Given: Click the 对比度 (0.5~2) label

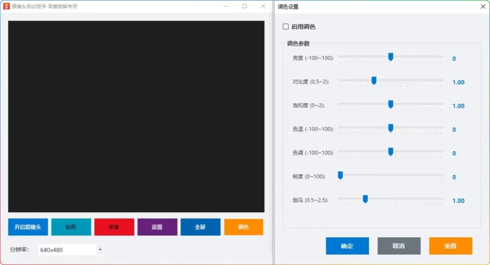Looking at the screenshot, I should coord(311,82).
